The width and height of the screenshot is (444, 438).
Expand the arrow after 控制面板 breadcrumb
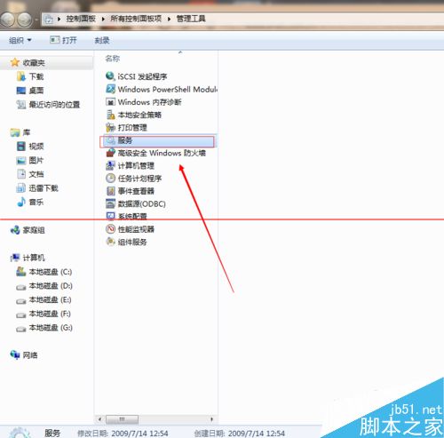click(103, 19)
